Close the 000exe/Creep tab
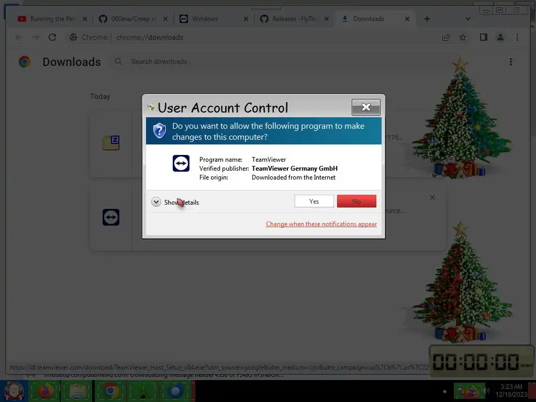The image size is (536, 402). pyautogui.click(x=165, y=19)
